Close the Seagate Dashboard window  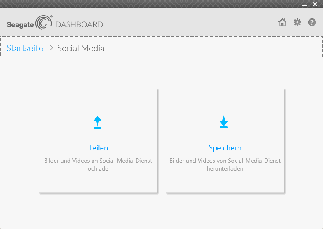pos(315,4)
